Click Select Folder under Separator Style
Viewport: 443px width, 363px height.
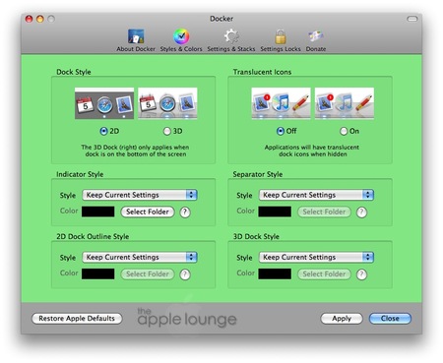(324, 212)
